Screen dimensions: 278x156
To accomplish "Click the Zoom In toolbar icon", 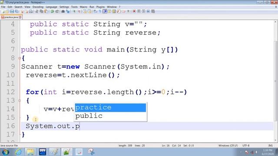I will (x=74, y=12).
